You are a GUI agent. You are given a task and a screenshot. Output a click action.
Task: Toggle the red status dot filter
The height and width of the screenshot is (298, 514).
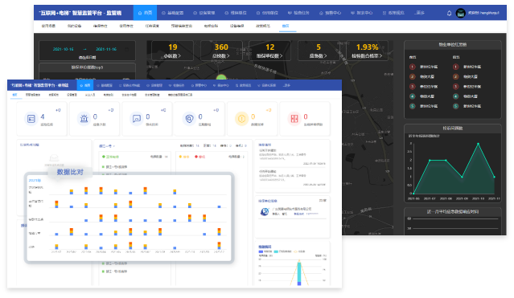coord(196,157)
